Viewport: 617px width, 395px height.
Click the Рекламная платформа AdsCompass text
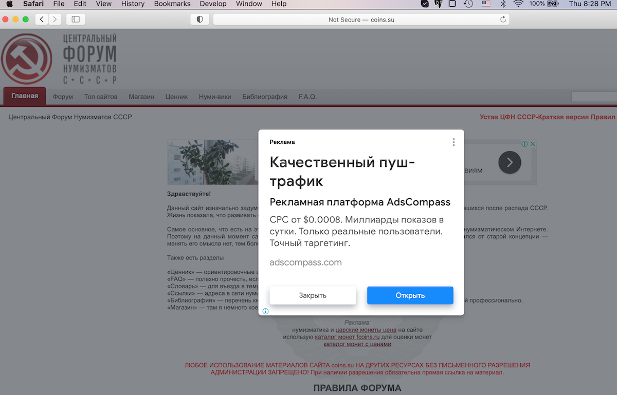pyautogui.click(x=360, y=202)
